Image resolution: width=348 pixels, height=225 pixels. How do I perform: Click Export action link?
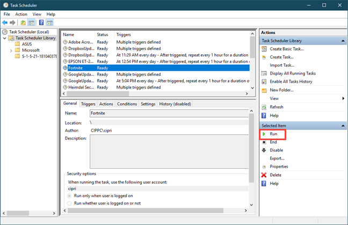point(277,158)
